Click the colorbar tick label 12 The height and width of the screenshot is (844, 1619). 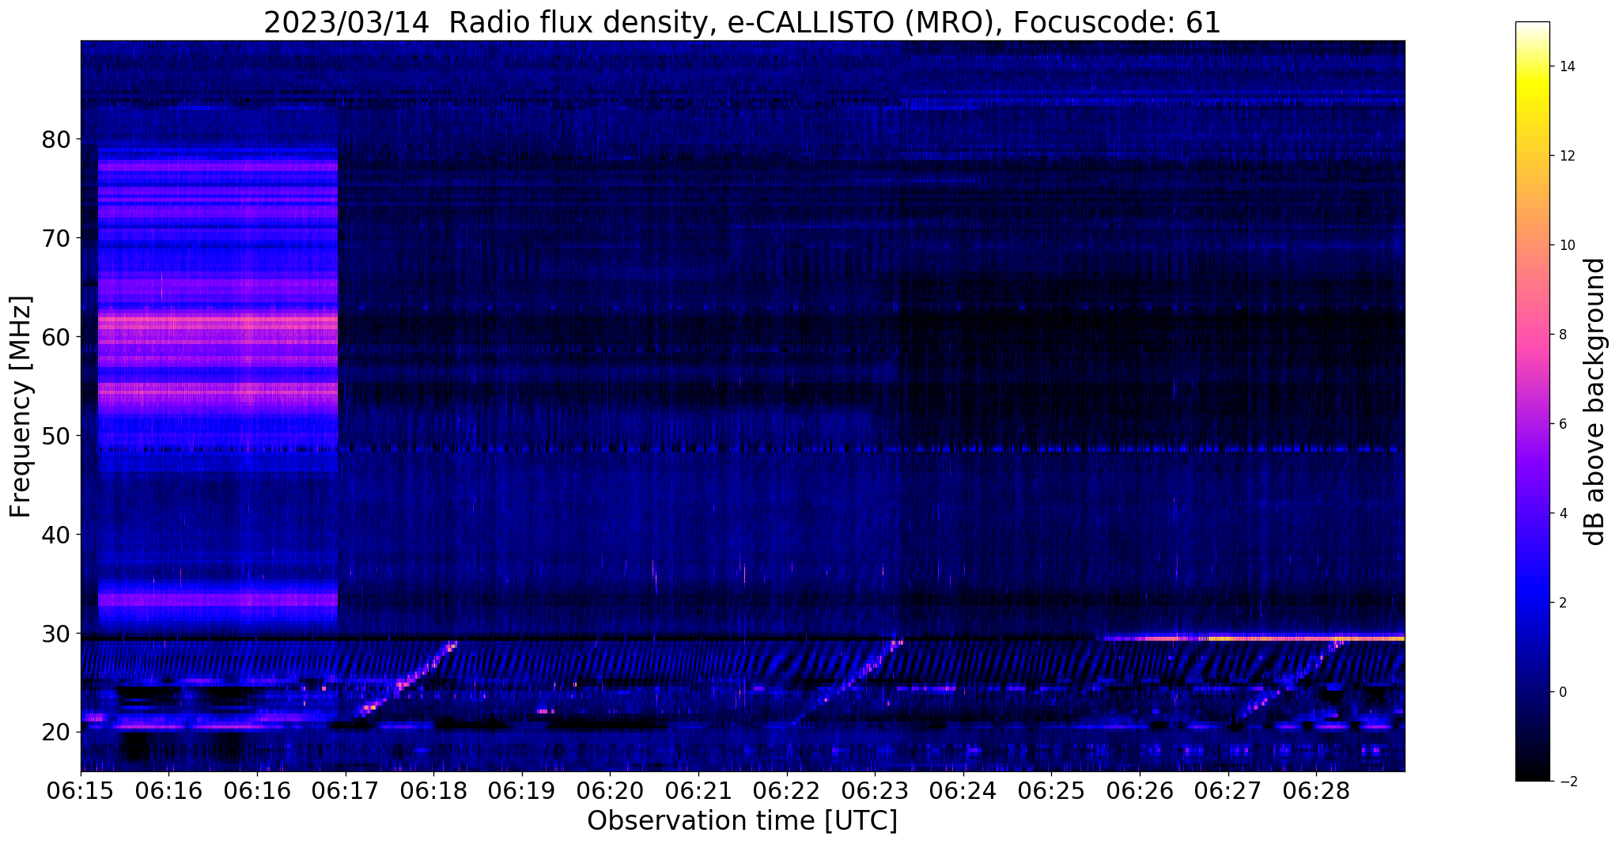click(x=1566, y=156)
